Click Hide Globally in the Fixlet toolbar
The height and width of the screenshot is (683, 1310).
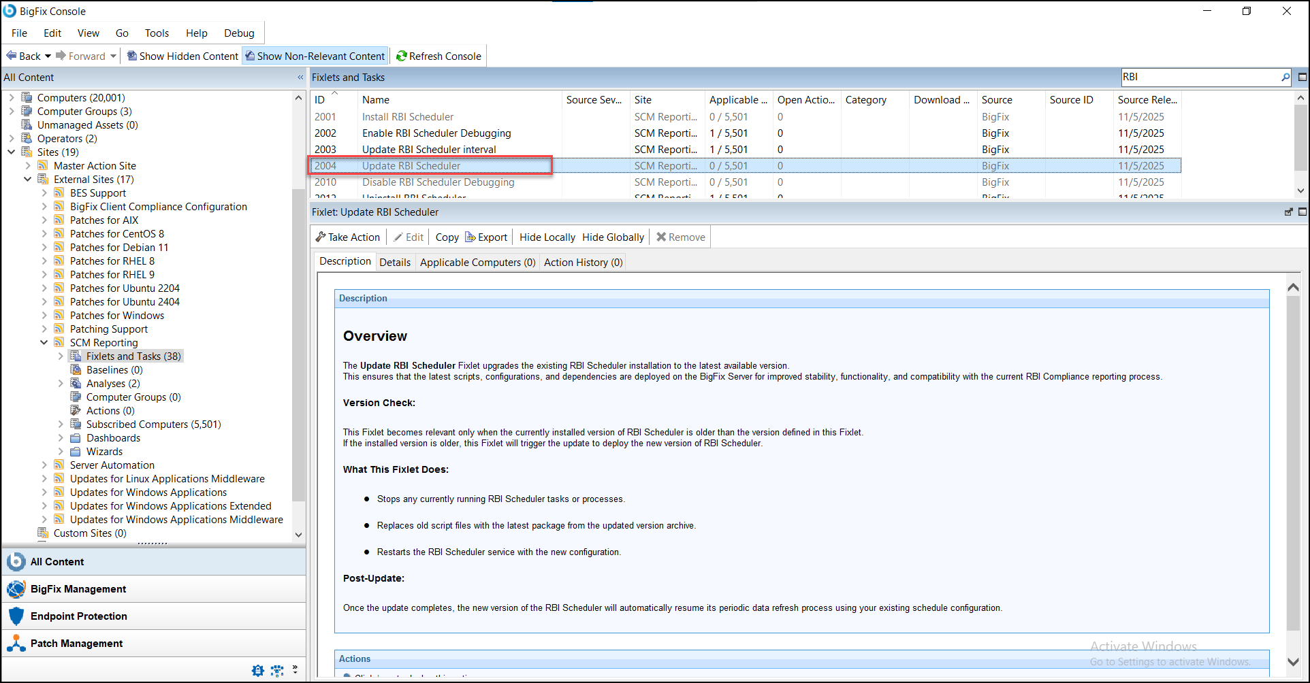[x=612, y=237]
